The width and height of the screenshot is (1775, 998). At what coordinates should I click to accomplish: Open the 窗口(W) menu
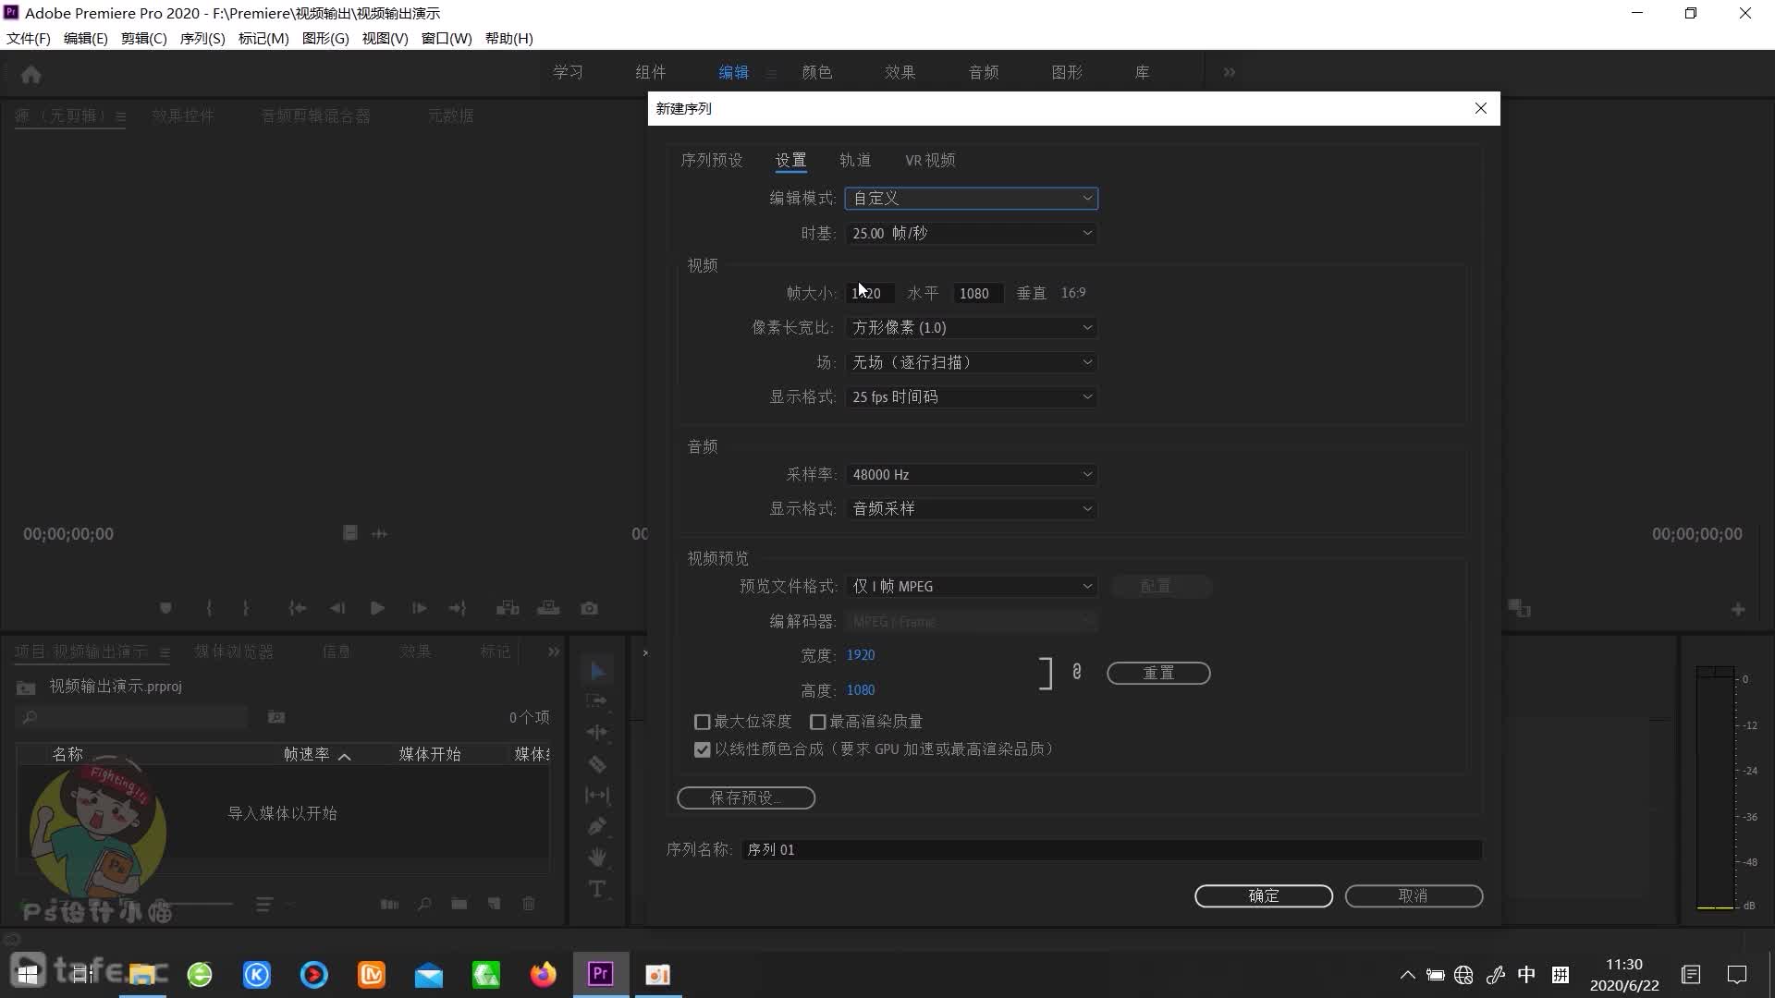447,39
